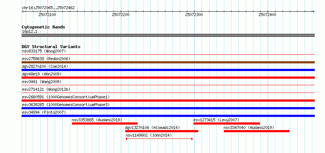Select the red nsv3347040 variant bar
This screenshot has width=325, height=153.
[257, 131]
